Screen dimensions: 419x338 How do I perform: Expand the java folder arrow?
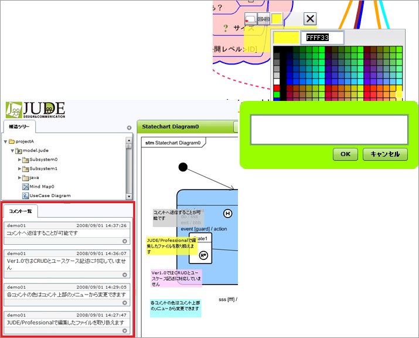point(19,178)
